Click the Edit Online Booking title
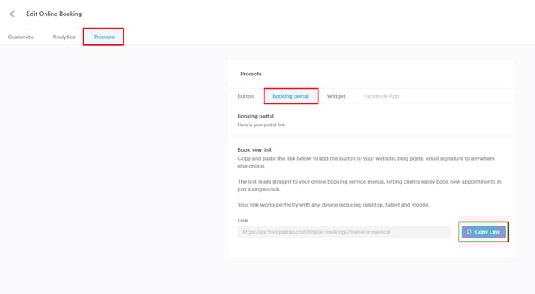 pos(54,14)
